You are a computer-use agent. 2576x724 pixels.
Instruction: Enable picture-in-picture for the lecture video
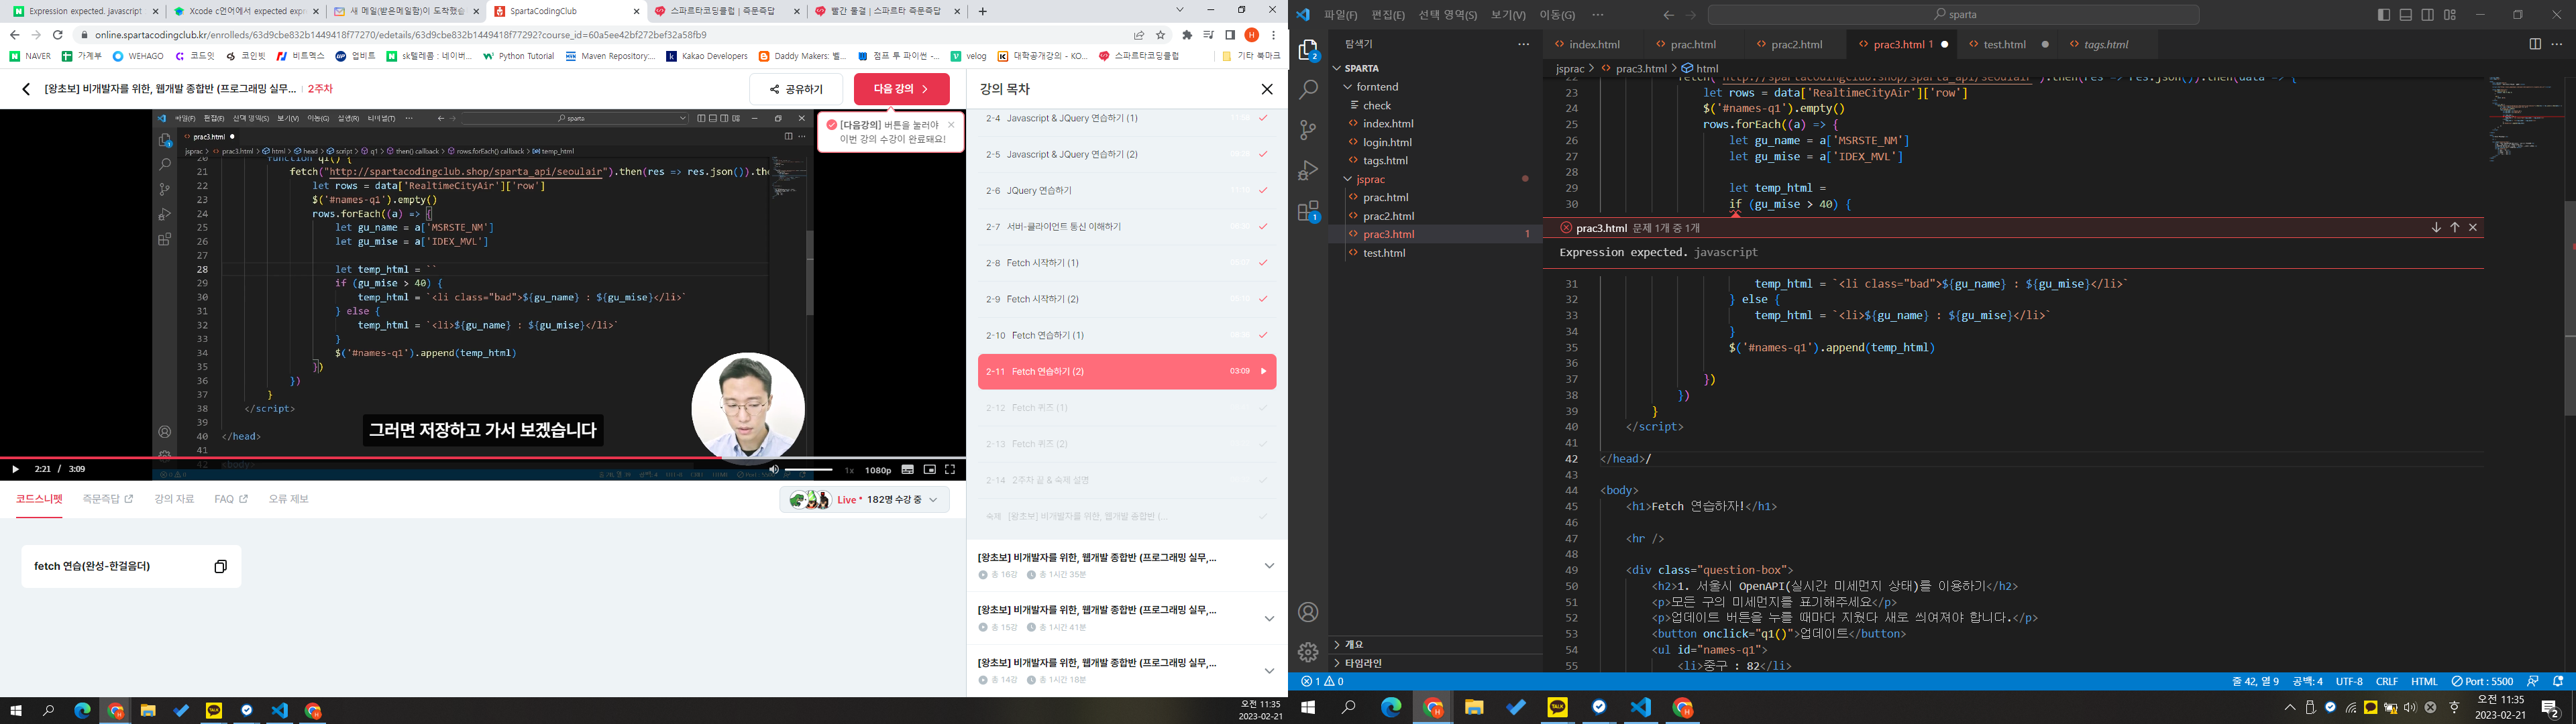[x=929, y=469]
